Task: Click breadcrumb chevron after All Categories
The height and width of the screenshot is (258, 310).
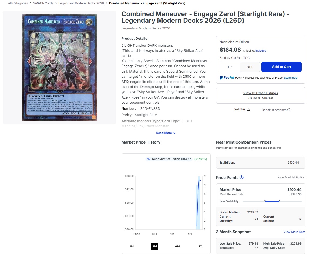Action: (x=31, y=3)
